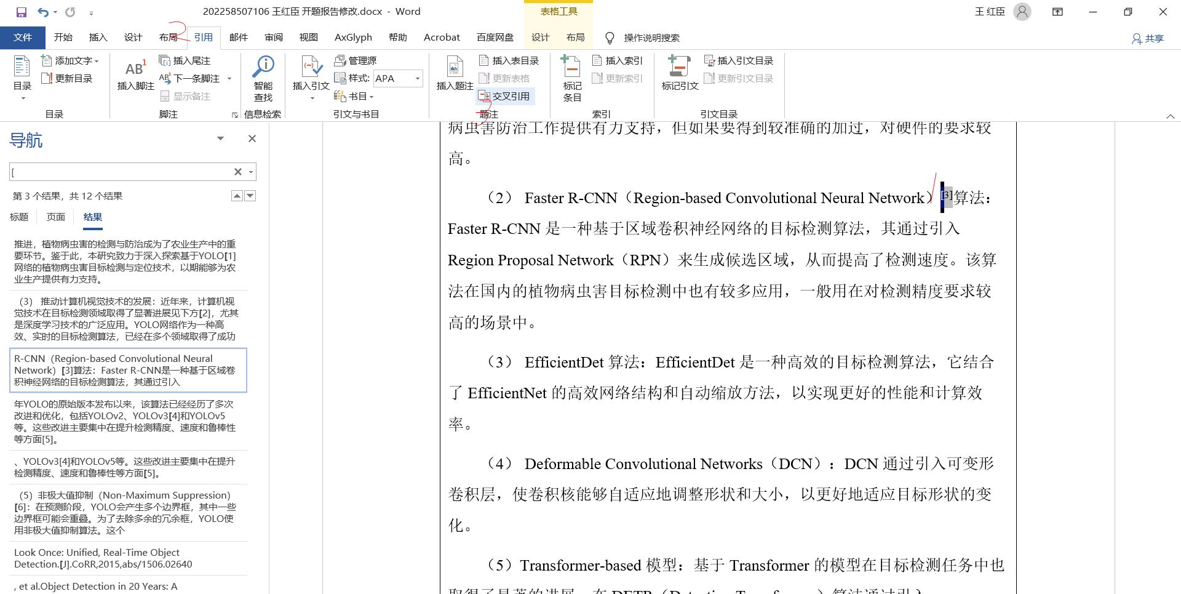Viewport: 1181px width, 594px height.
Task: Switch to the 审阅 Review tab
Action: coord(274,38)
